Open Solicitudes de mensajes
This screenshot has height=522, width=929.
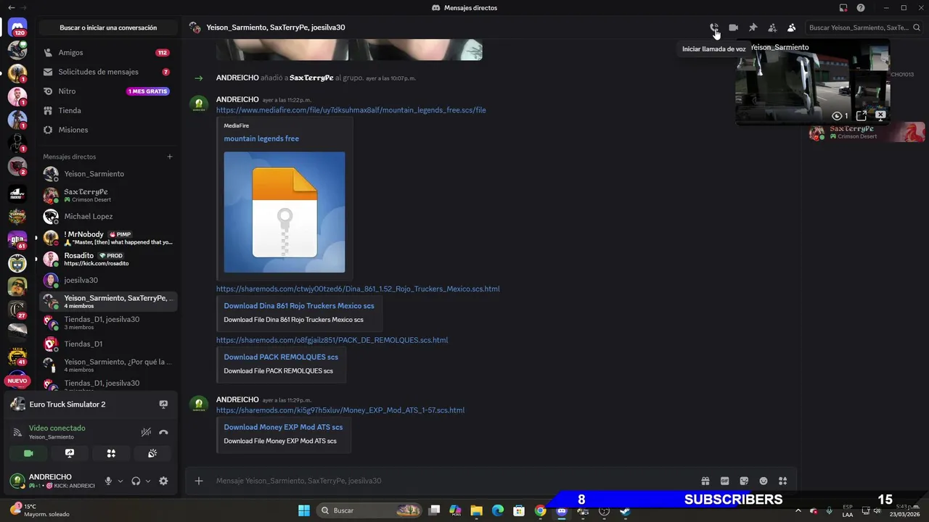[x=107, y=72]
